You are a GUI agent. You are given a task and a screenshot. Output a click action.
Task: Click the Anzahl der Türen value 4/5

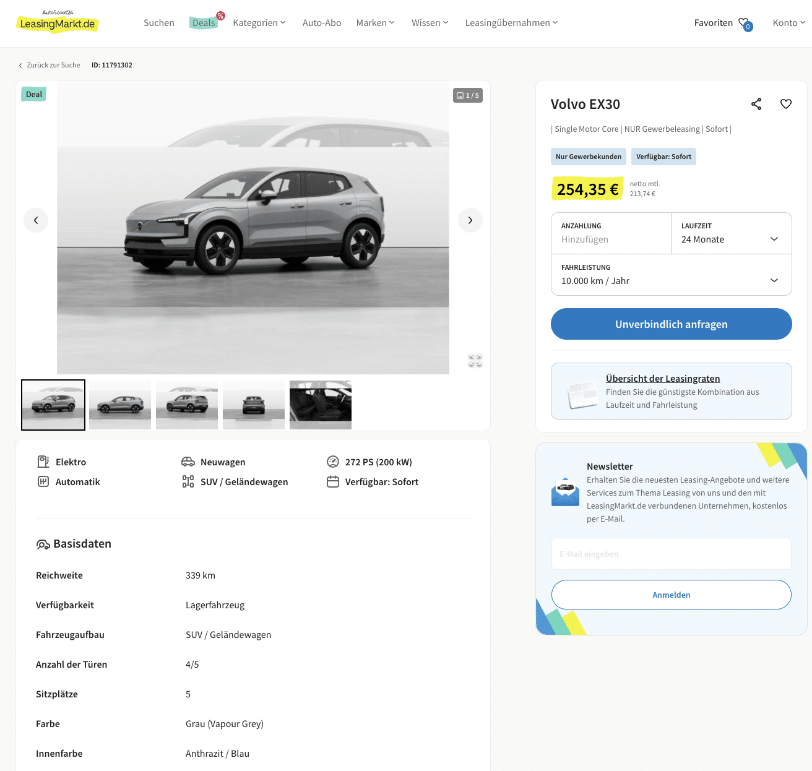(192, 665)
